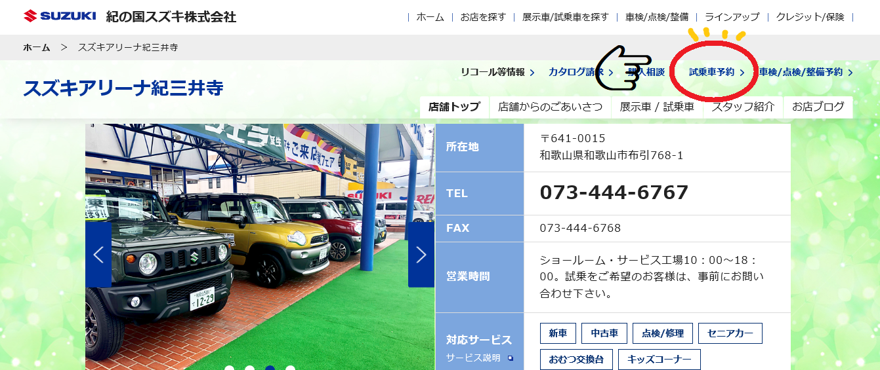The height and width of the screenshot is (370, 880).
Task: Click the 新車 service tag
Action: click(558, 333)
